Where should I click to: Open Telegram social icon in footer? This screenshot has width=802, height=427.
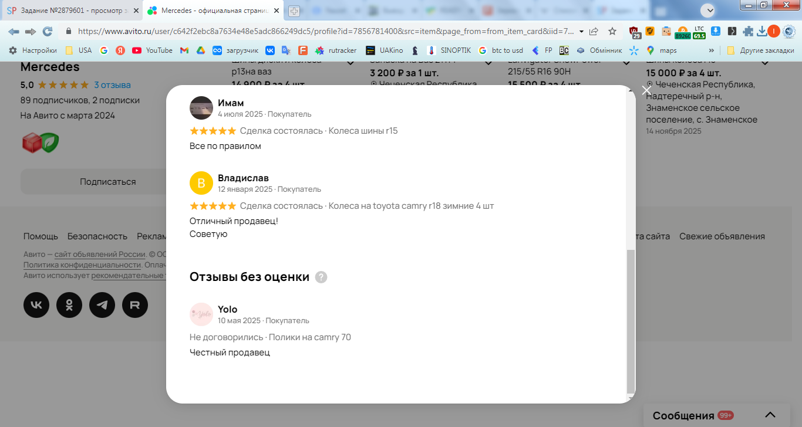102,305
